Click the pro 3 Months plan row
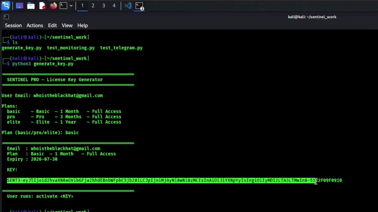Viewport: 378px width, 212px height. [64, 117]
